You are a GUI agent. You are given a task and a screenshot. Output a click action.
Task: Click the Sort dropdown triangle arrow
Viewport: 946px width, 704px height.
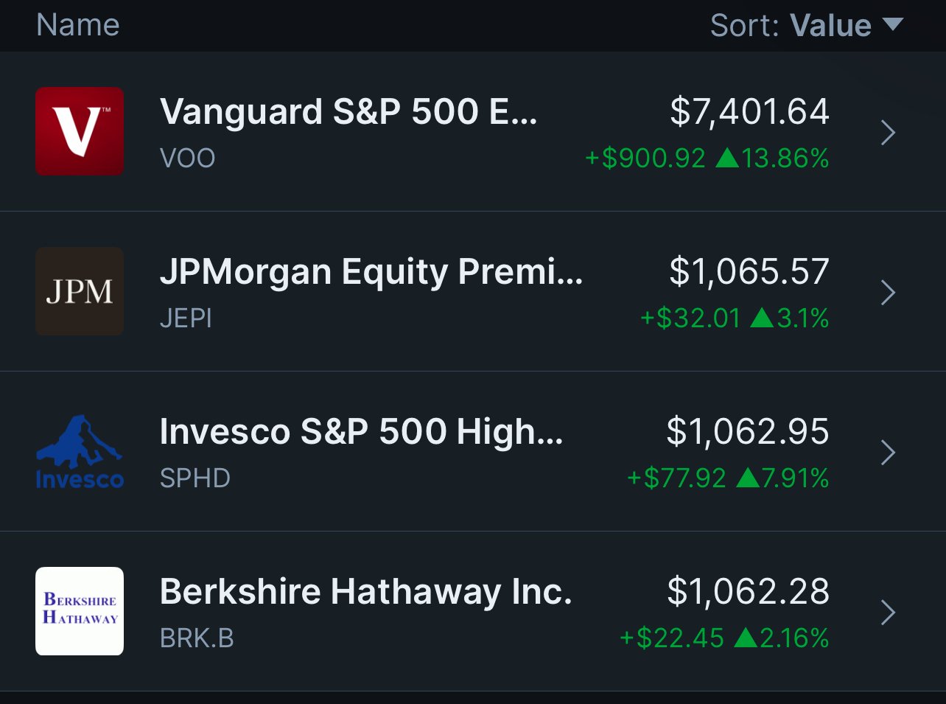pos(892,24)
